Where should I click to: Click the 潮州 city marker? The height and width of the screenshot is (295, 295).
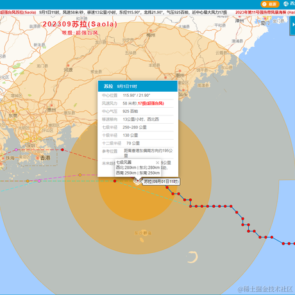180,71
